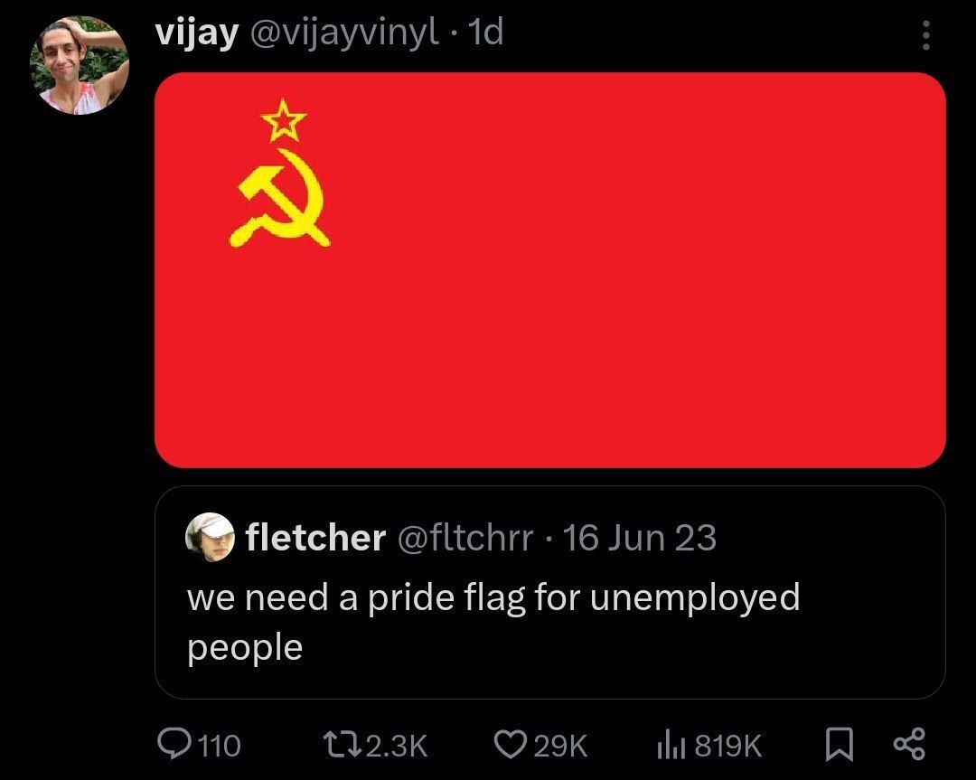Open the three-dot more options menu

[x=926, y=35]
